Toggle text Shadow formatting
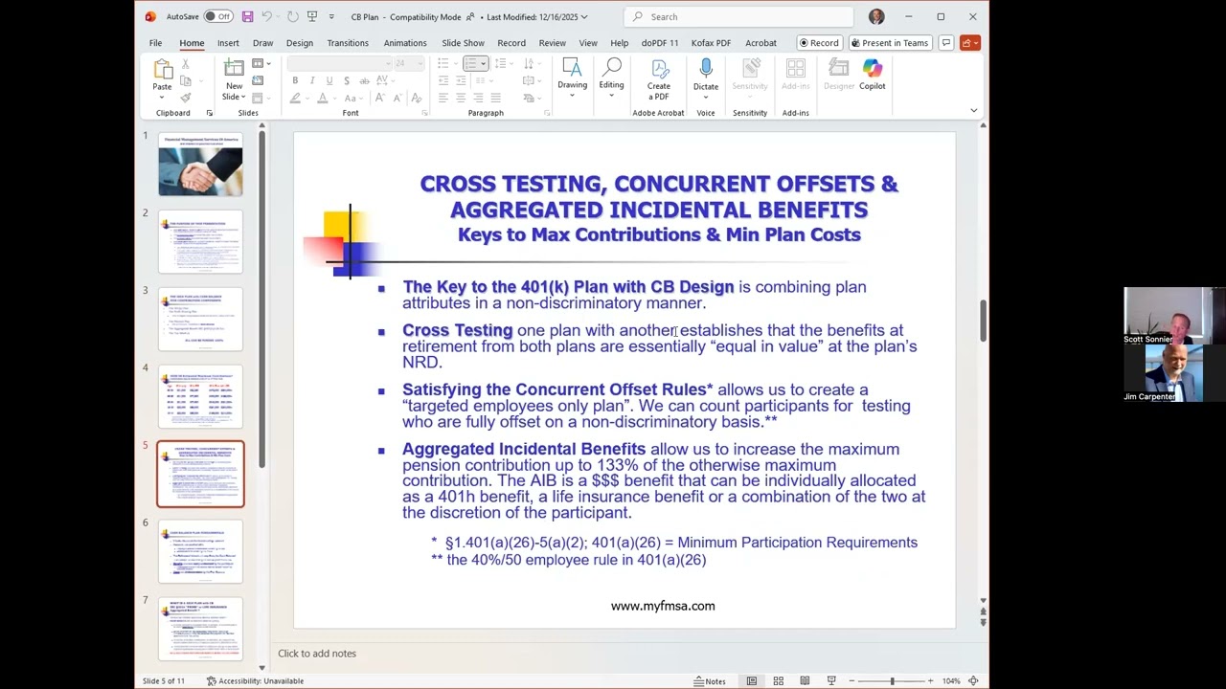The image size is (1226, 689). [347, 81]
